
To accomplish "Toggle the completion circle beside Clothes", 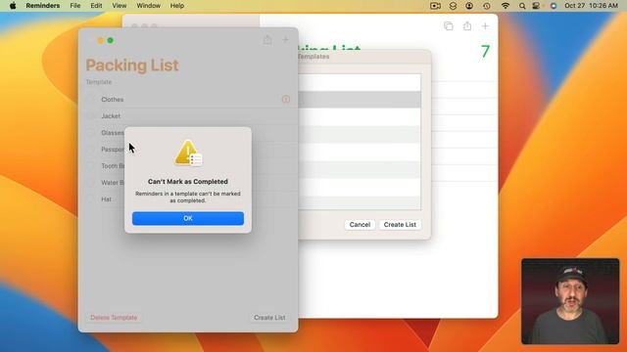I will pos(91,100).
